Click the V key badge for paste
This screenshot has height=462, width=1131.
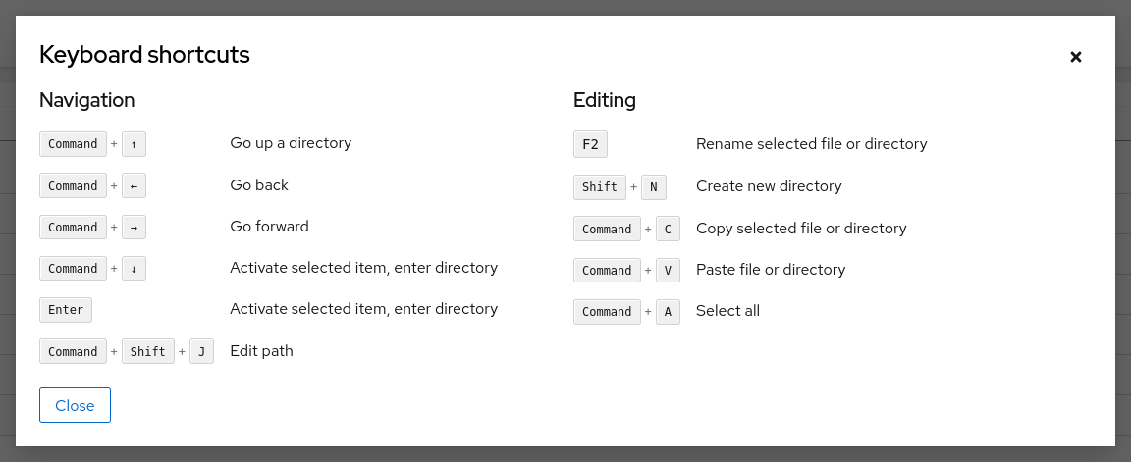pyautogui.click(x=668, y=270)
